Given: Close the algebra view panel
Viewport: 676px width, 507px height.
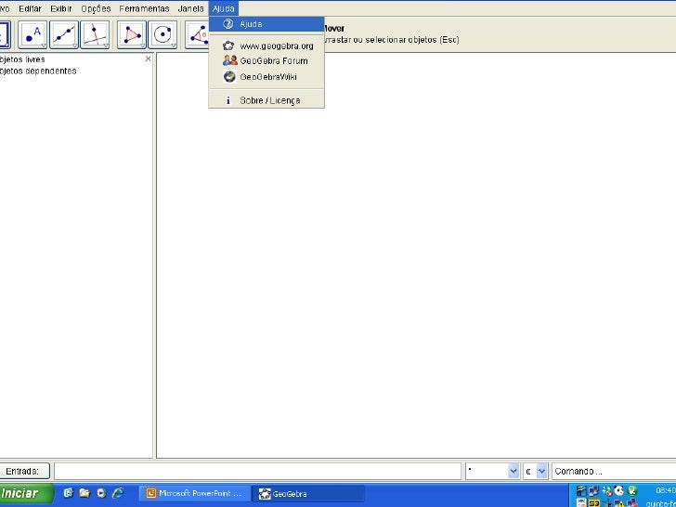Looking at the screenshot, I should [148, 58].
